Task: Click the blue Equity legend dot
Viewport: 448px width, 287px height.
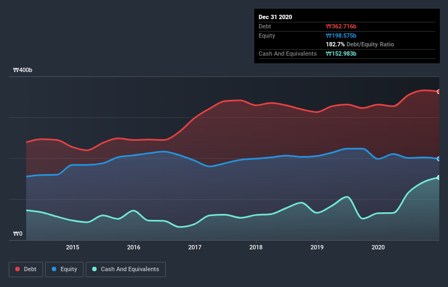Action: [x=54, y=269]
